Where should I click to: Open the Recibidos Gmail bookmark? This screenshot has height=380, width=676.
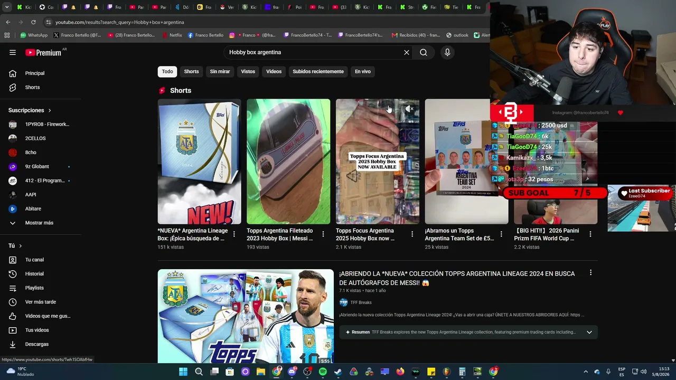pyautogui.click(x=416, y=35)
